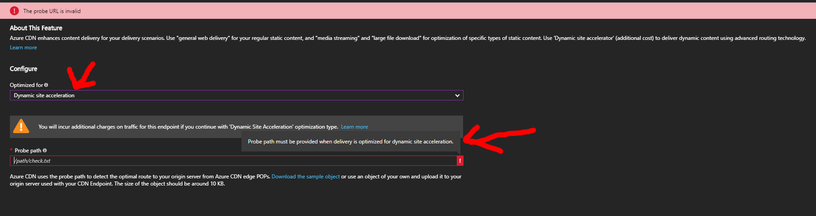Click the Configure section heading
Screen dimensions: 816x216
(23, 69)
